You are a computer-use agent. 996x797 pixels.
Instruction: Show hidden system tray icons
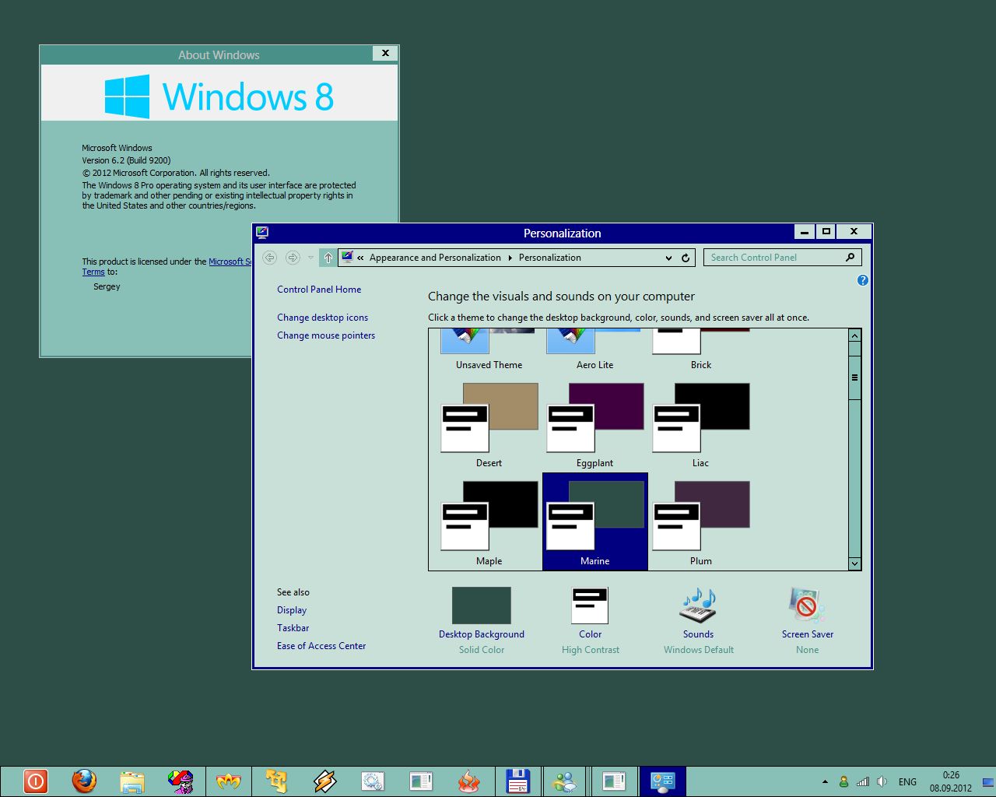pyautogui.click(x=825, y=781)
